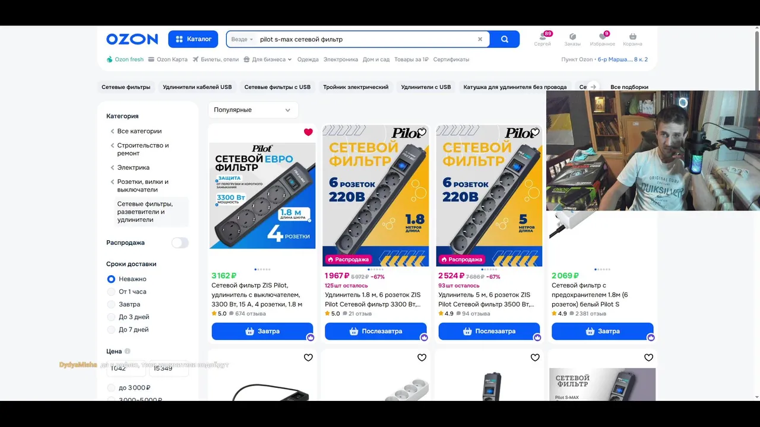Open the Заказы orders icon
Screen dimensions: 760x427
572,39
